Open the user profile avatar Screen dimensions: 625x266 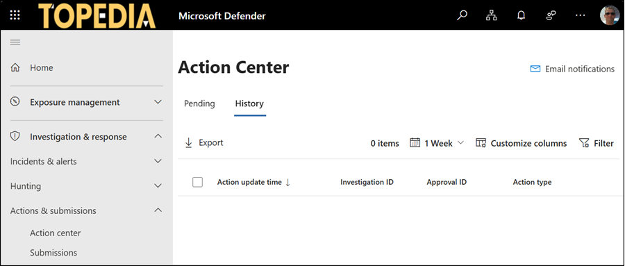click(x=610, y=15)
